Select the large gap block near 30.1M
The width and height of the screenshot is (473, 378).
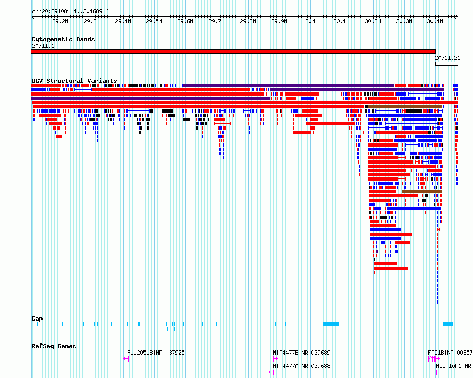tap(331, 324)
